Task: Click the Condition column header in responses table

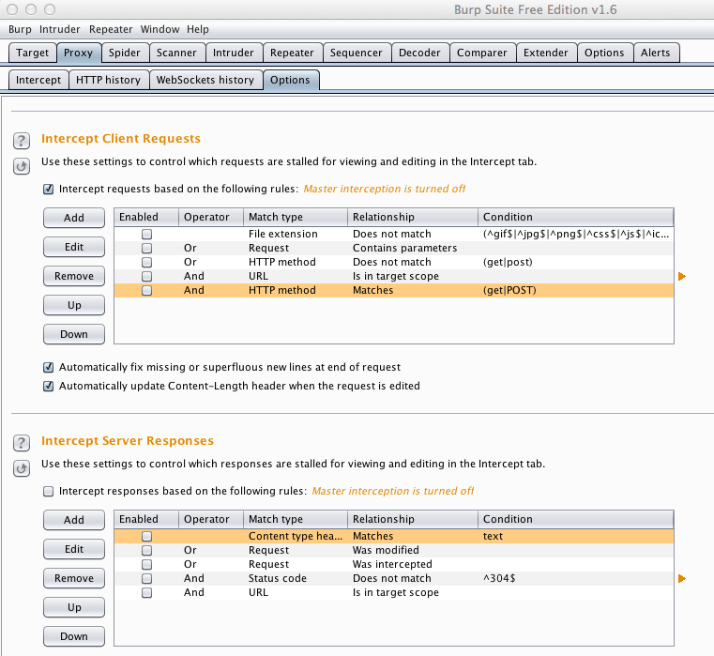Action: (x=508, y=519)
